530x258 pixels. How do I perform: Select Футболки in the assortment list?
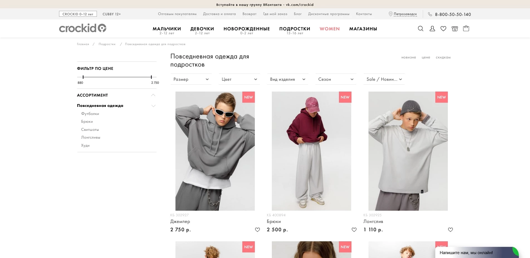(90, 114)
